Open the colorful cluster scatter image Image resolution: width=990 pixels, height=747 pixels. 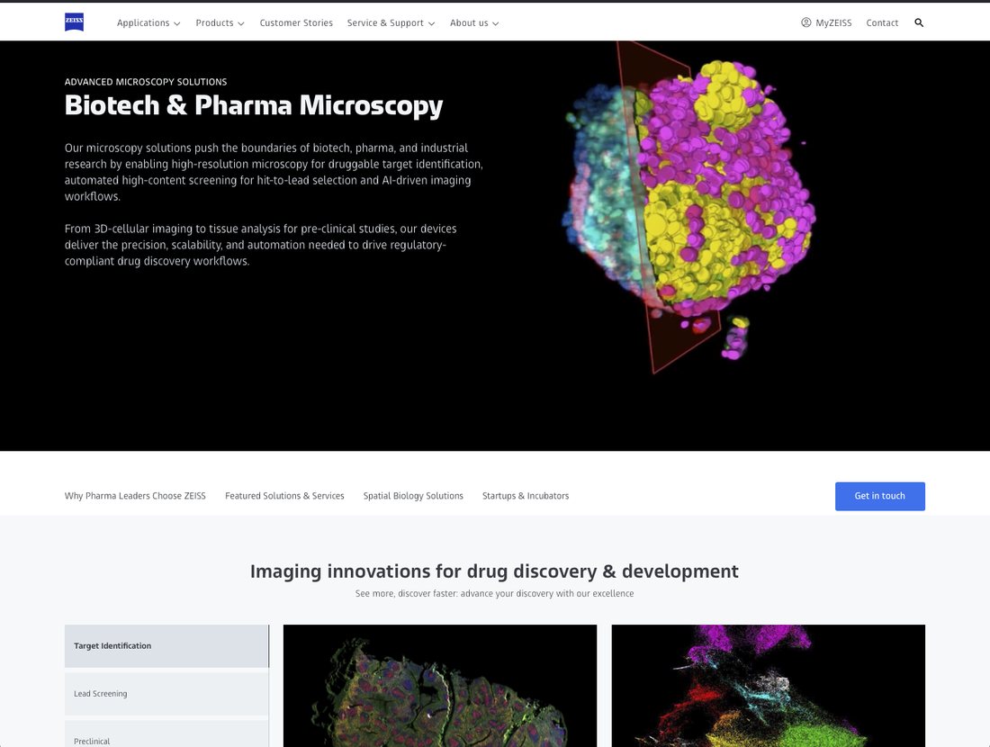coord(769,686)
